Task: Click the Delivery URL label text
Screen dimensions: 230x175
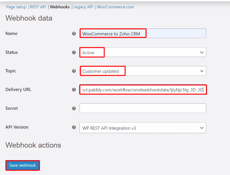Action: click(18, 89)
